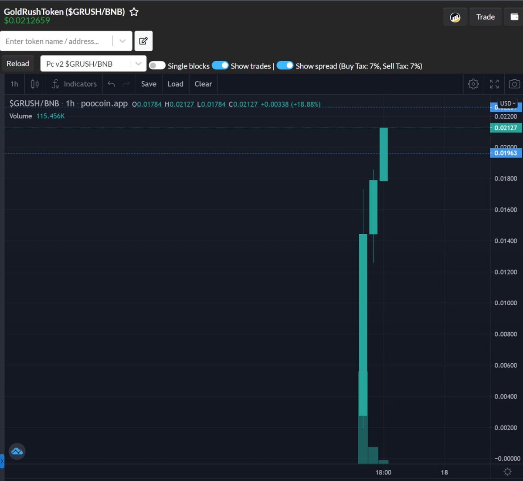Screen dimensions: 523x481
Task: Click the Volume 115.456K indicator label
Action: click(37, 116)
